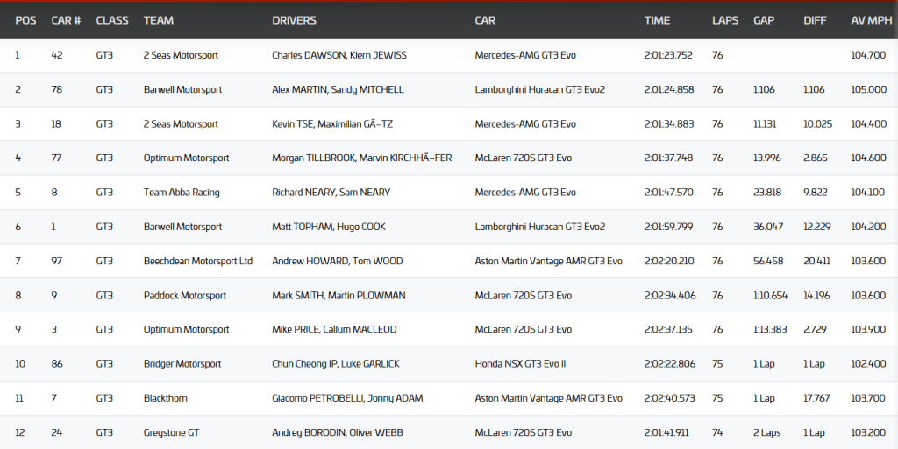Click Blackthorn team name
Image resolution: width=898 pixels, height=449 pixels.
coord(166,398)
